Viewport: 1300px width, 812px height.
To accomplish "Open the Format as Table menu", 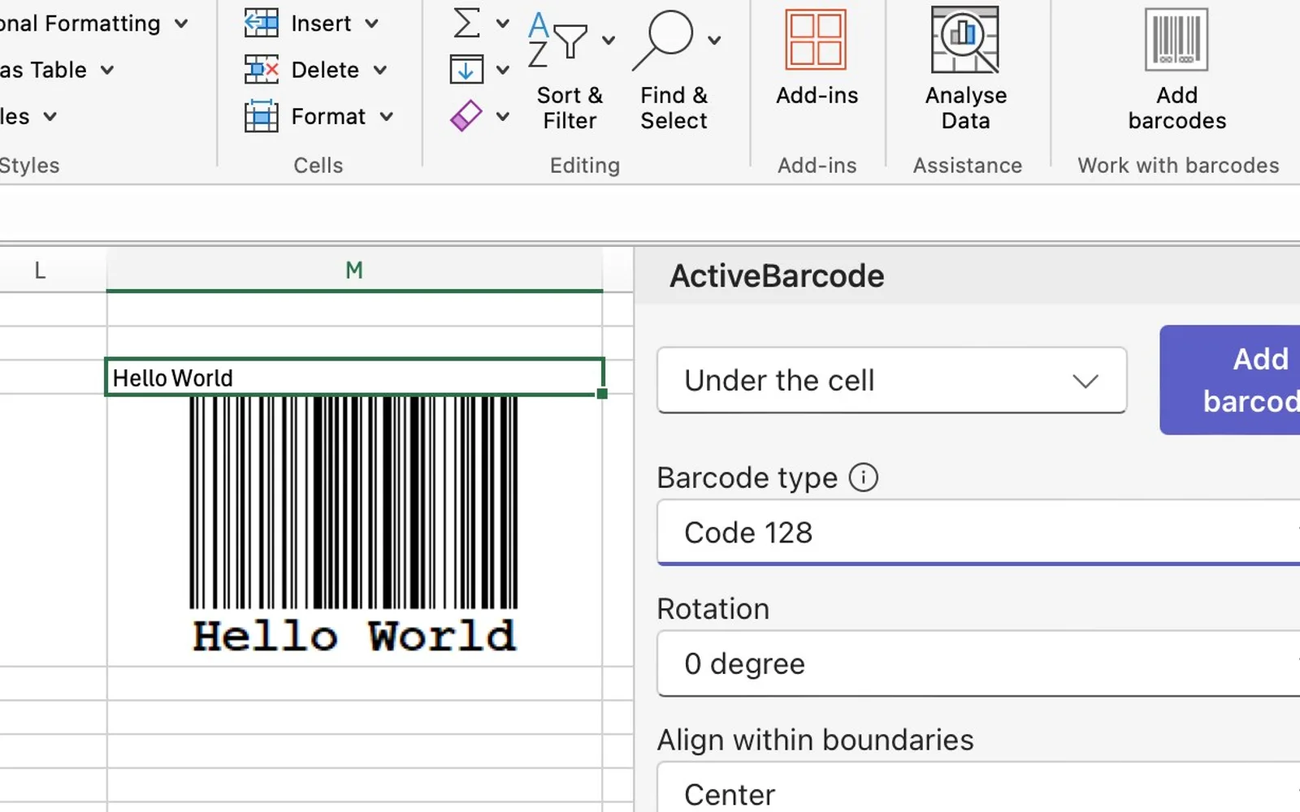I will pos(57,70).
